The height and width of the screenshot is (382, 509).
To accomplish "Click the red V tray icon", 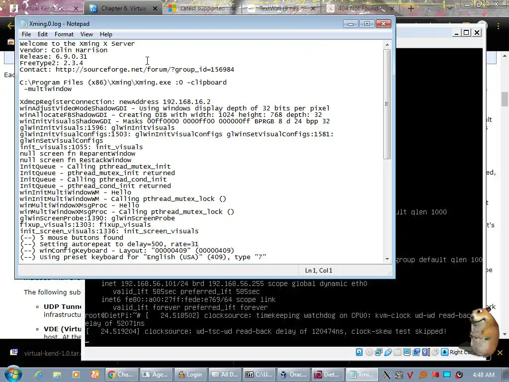I will (x=410, y=375).
